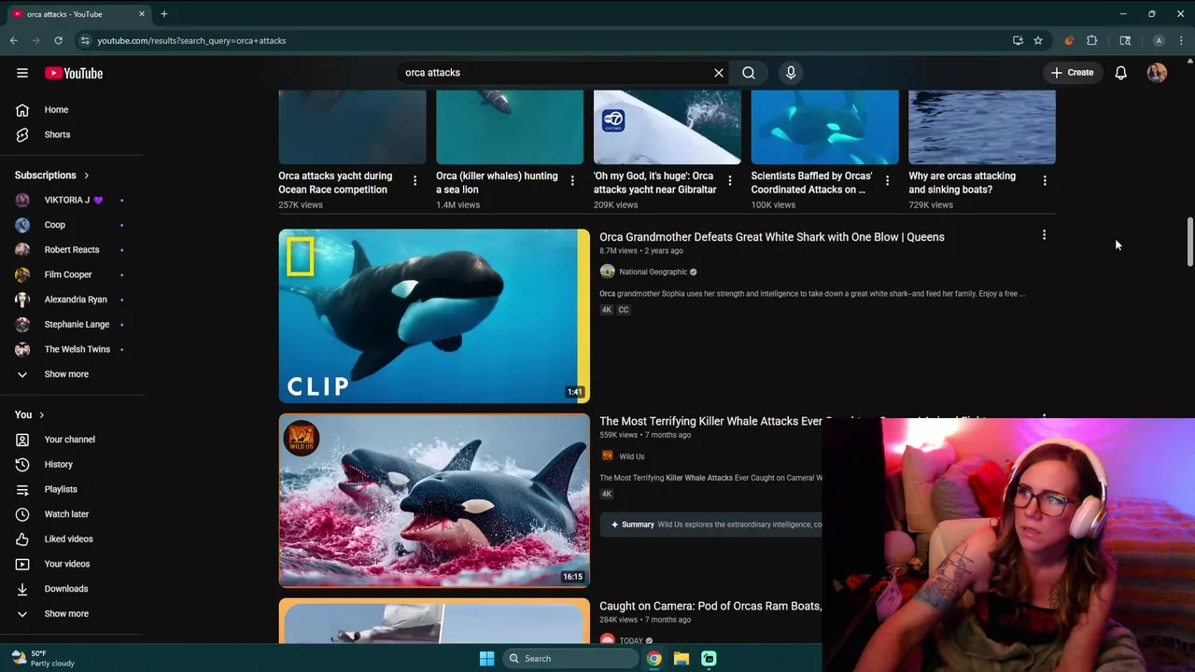Open Orca Grandmother Defeats Great White title
Viewport: 1195px width, 672px height.
click(x=772, y=237)
